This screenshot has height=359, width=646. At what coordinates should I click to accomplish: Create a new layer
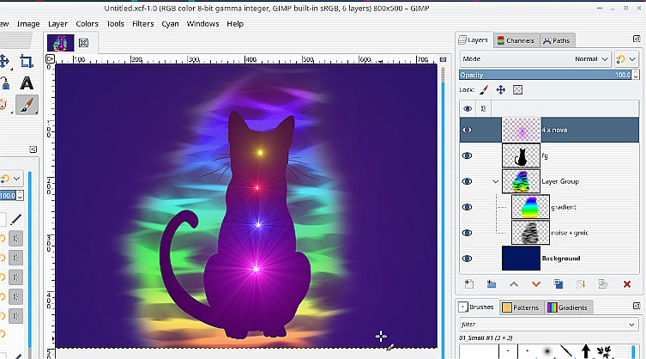(468, 283)
